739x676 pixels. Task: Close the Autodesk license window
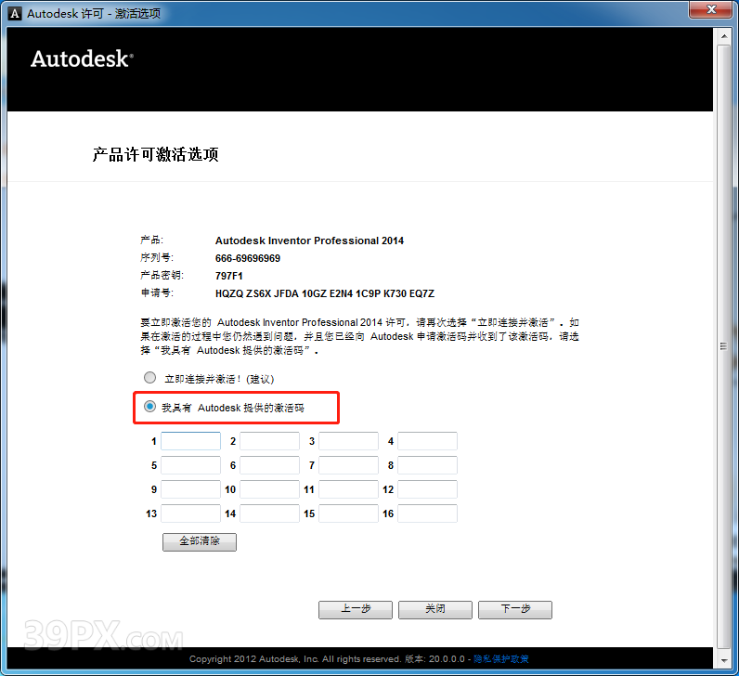[x=712, y=9]
